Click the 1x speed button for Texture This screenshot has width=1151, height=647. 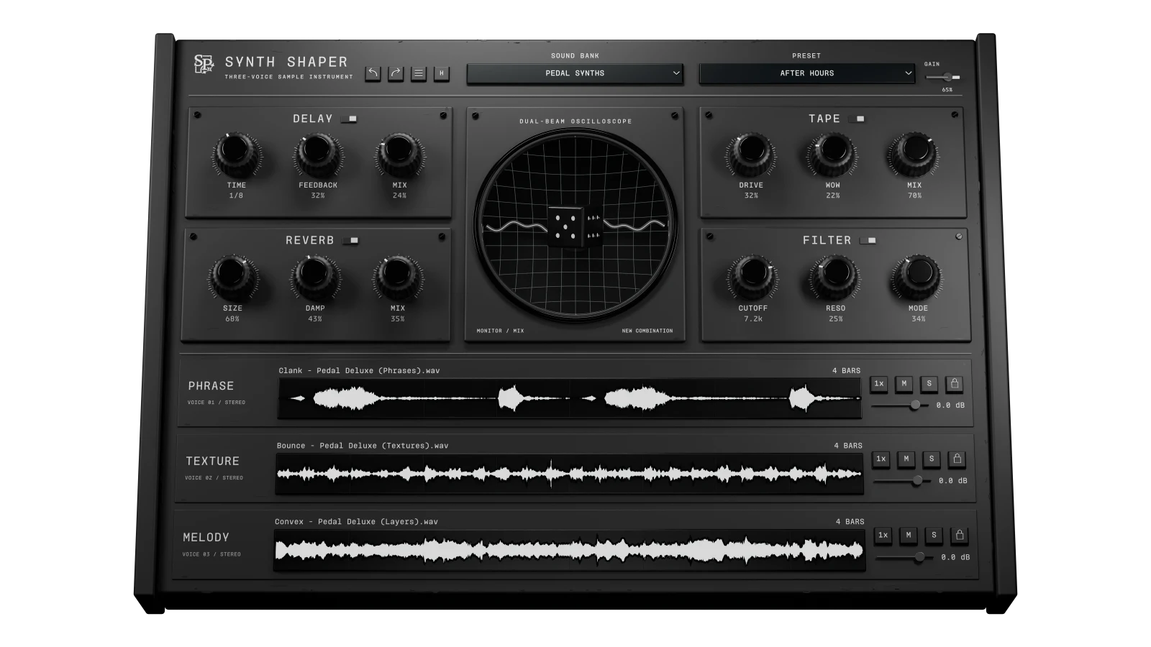point(881,459)
